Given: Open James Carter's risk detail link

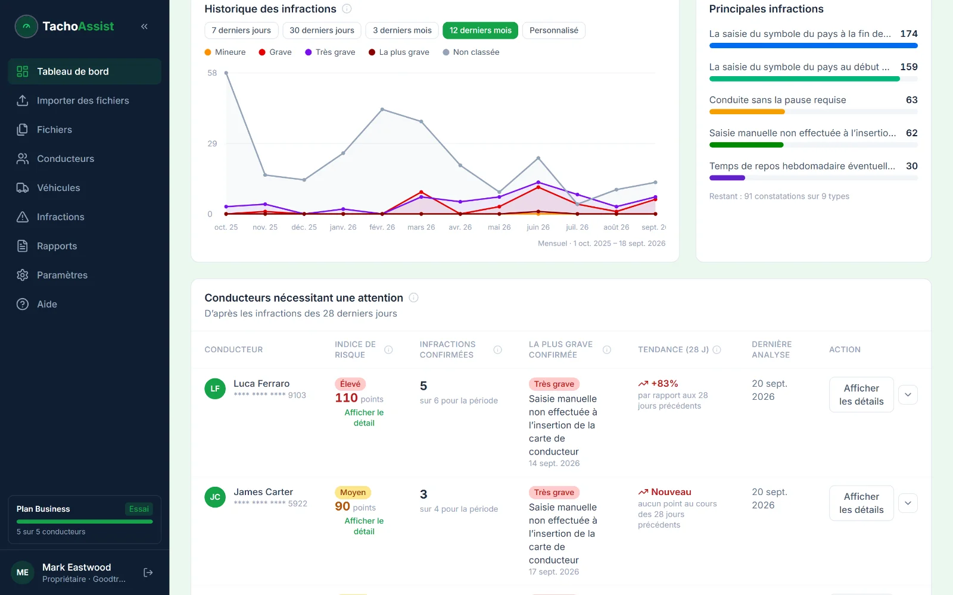Looking at the screenshot, I should (x=364, y=526).
